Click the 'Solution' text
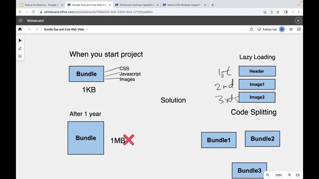 [173, 100]
